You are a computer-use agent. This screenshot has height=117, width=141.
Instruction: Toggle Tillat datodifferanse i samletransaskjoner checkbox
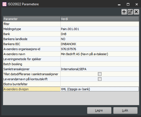tap(100, 74)
